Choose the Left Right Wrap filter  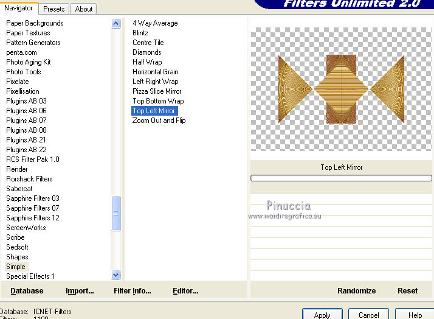156,82
